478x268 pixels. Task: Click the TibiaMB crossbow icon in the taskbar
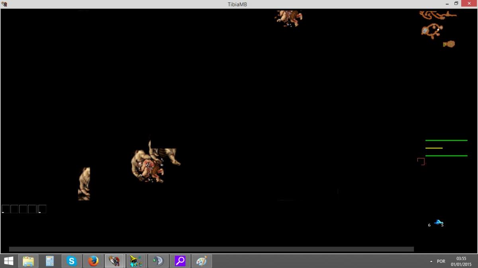(x=114, y=261)
